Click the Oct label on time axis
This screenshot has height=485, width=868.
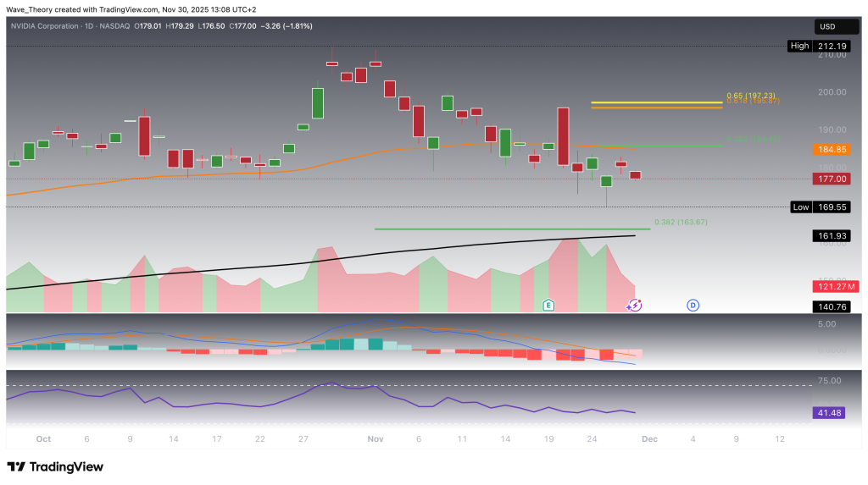[x=43, y=439]
